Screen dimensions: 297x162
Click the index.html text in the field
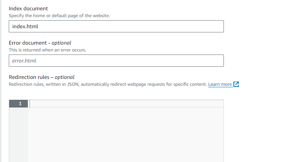[x=25, y=26]
